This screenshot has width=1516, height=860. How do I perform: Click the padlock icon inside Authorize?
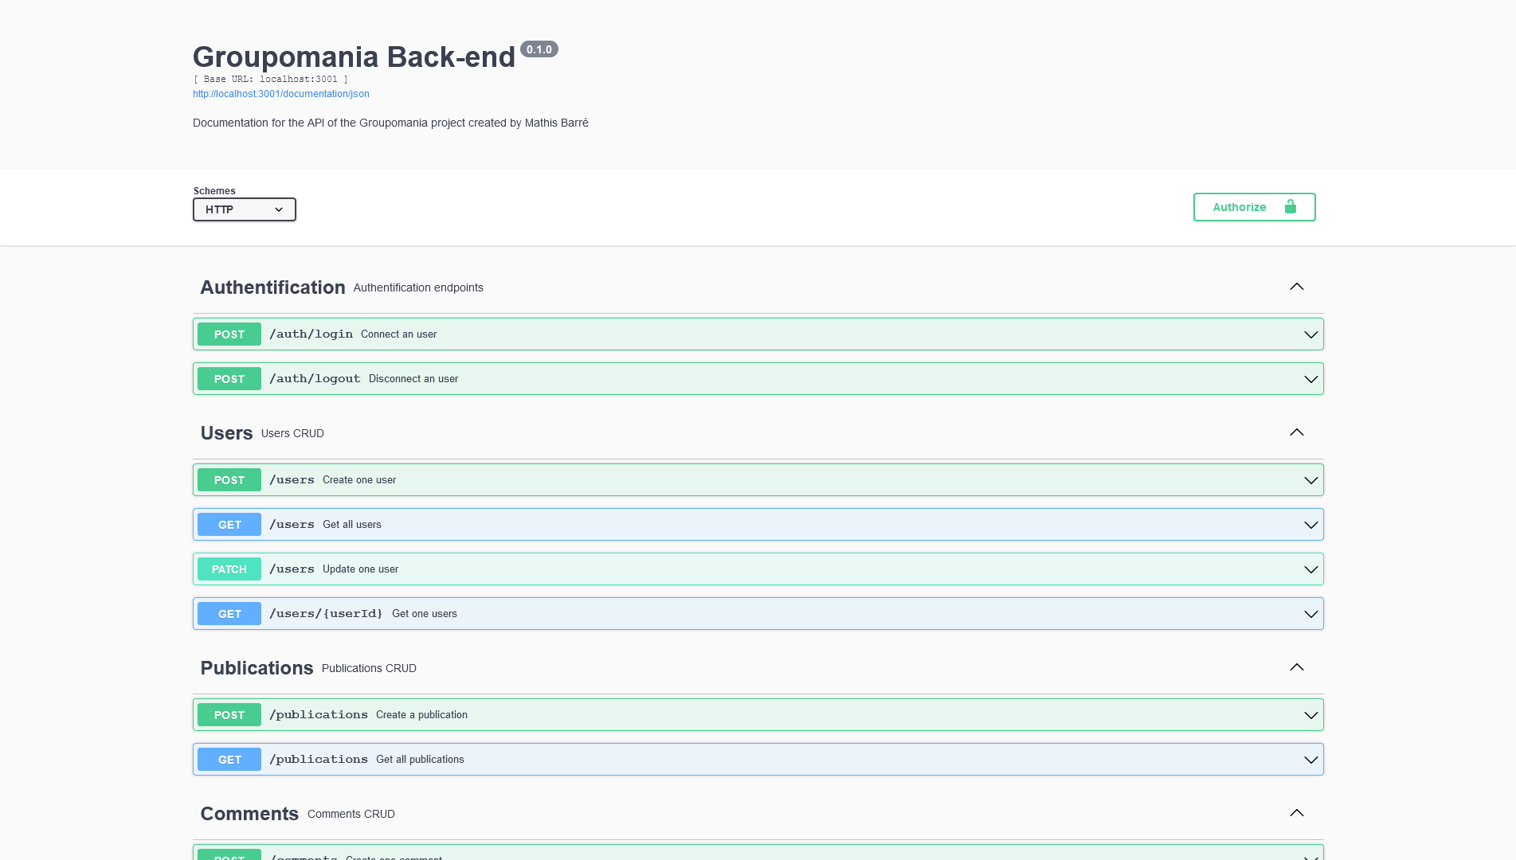click(1291, 206)
